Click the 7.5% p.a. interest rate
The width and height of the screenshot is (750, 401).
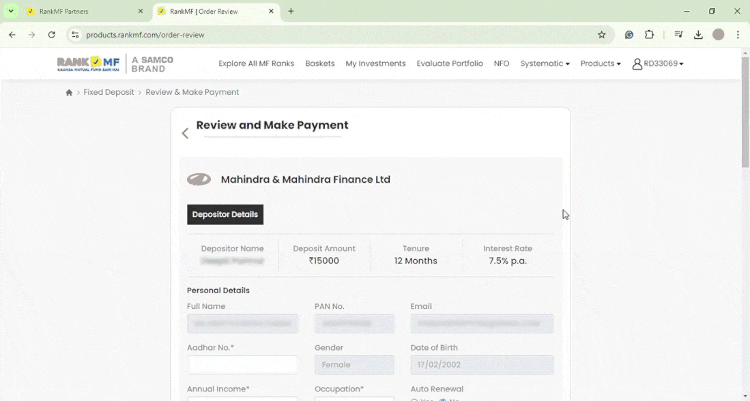[x=508, y=261]
